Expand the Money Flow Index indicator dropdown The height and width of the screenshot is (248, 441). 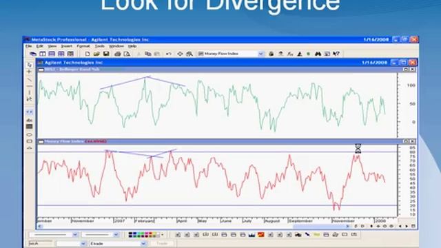point(260,54)
